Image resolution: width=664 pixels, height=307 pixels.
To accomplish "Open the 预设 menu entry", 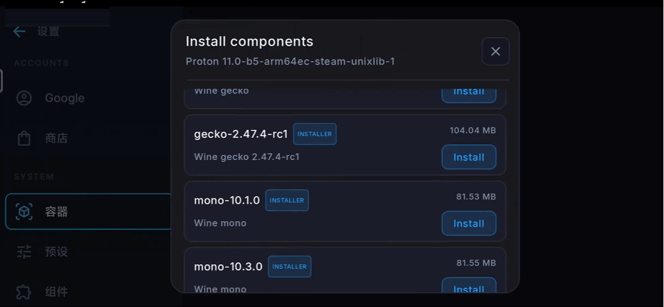I will (x=88, y=251).
